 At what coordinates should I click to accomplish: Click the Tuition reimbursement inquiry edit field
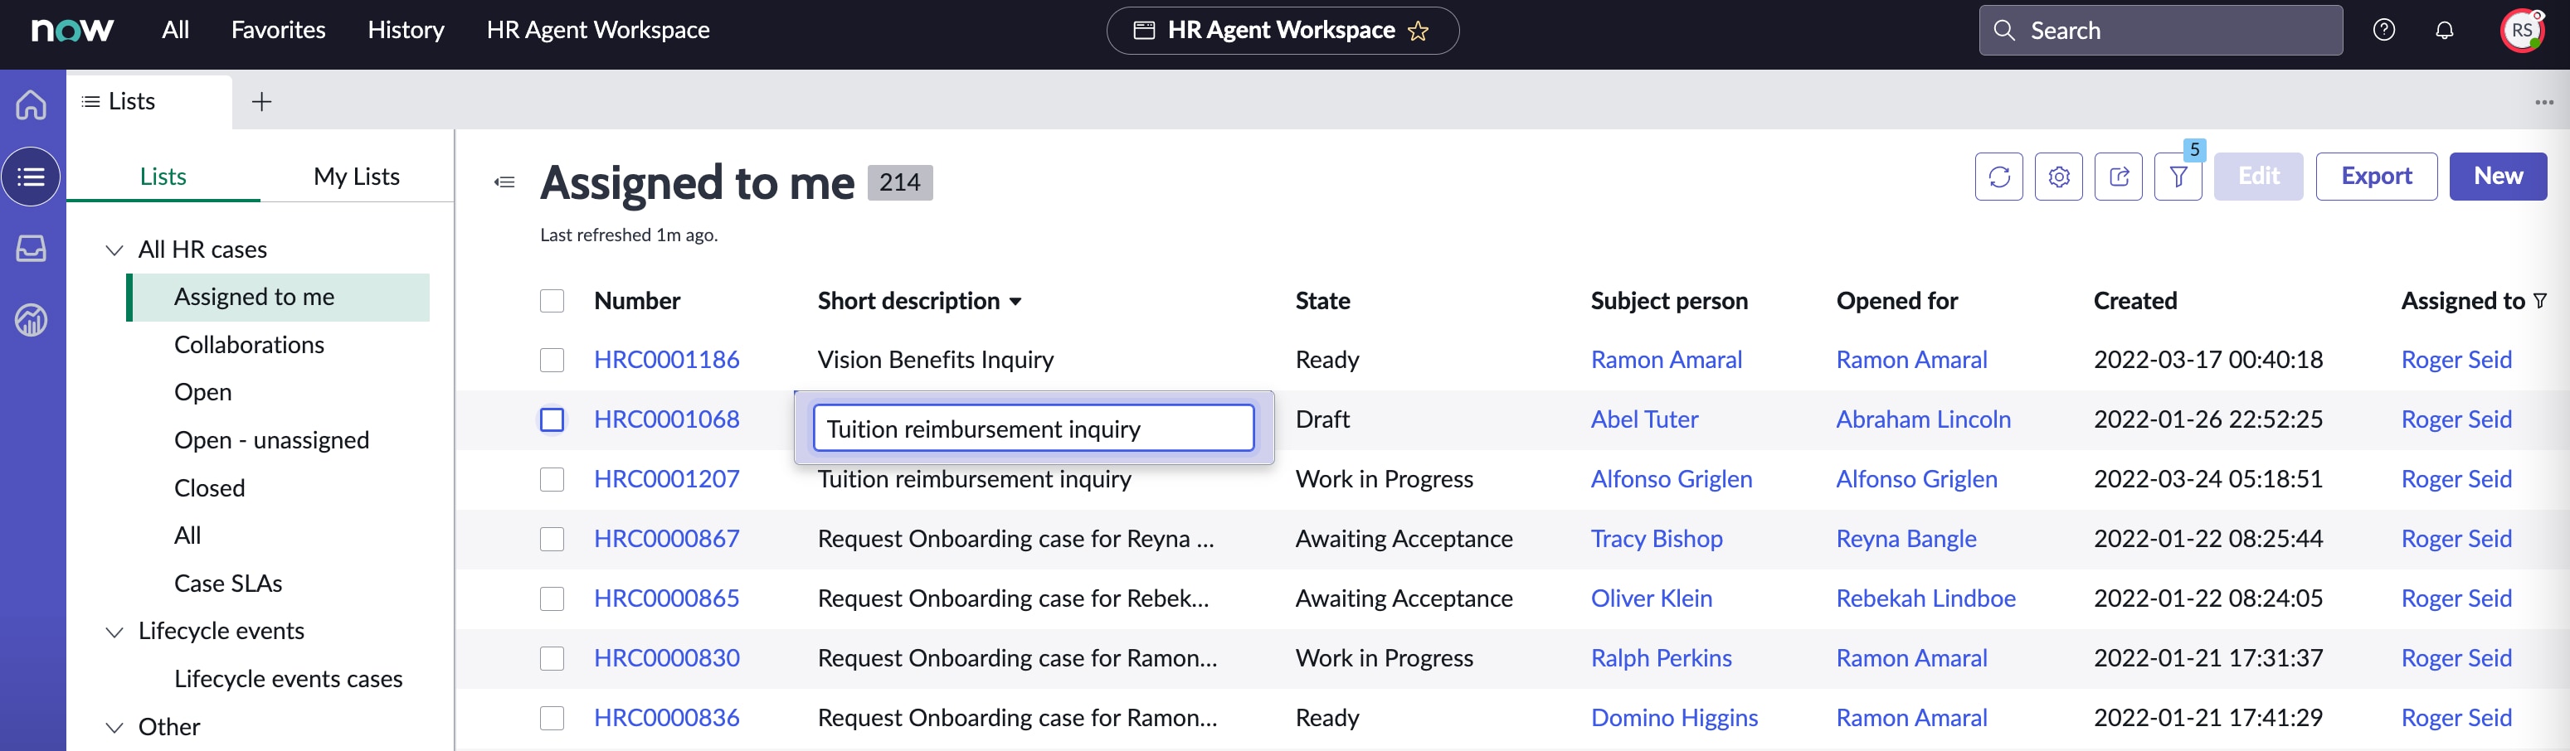[x=1033, y=429]
